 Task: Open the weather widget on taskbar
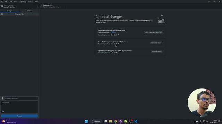[x=9, y=121]
